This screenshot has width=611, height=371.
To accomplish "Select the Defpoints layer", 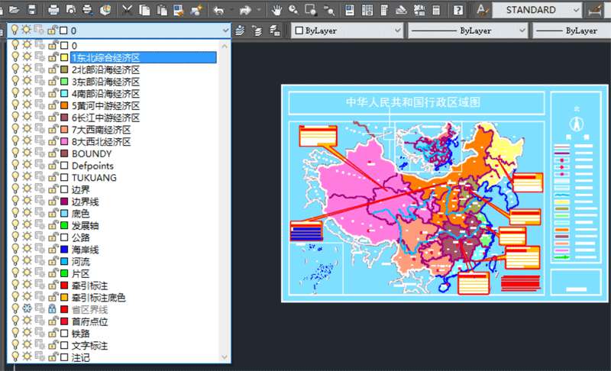I will [x=92, y=166].
